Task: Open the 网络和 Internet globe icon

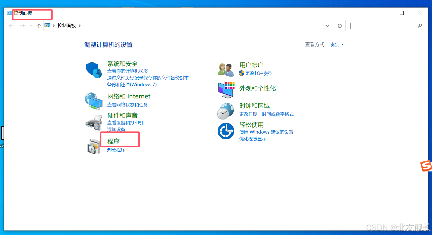Action: pos(94,101)
